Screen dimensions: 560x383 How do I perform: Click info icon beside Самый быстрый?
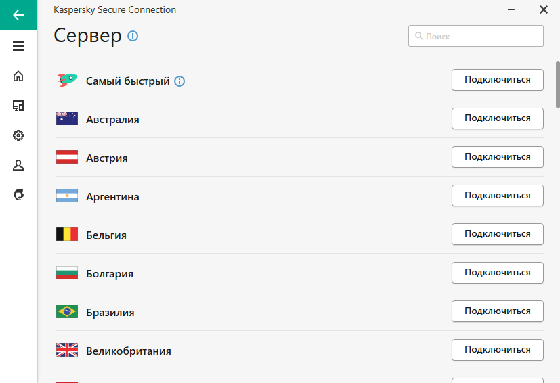coord(179,81)
